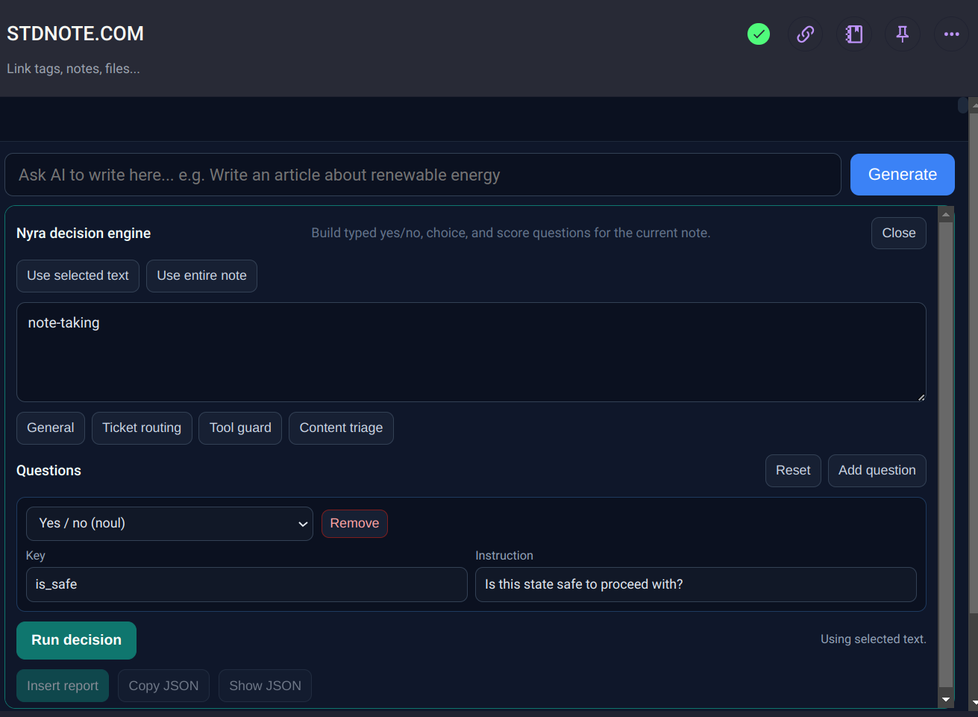Image resolution: width=978 pixels, height=717 pixels.
Task: Add a new question
Action: [x=877, y=471]
